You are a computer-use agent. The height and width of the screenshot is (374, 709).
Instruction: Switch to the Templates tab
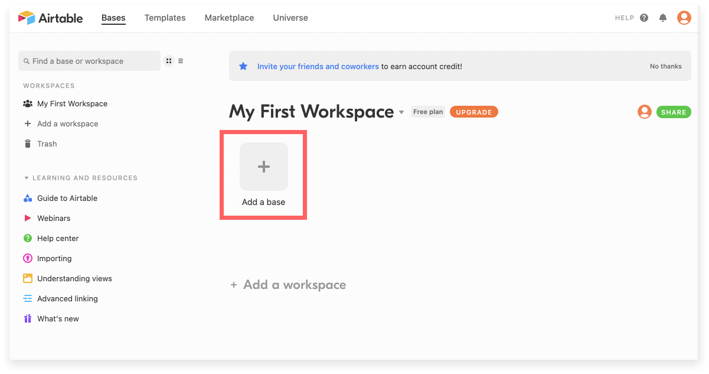click(165, 18)
